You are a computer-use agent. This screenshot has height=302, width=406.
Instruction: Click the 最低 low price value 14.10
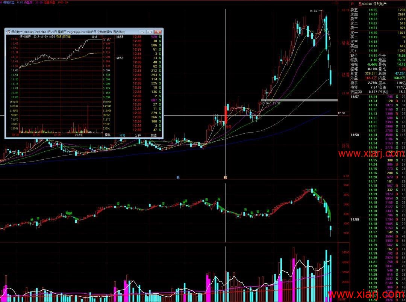(401, 65)
